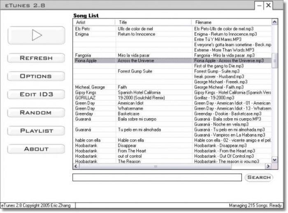Image resolution: width=288 pixels, height=213 pixels.
Task: Open the Options dialog
Action: click(x=36, y=76)
